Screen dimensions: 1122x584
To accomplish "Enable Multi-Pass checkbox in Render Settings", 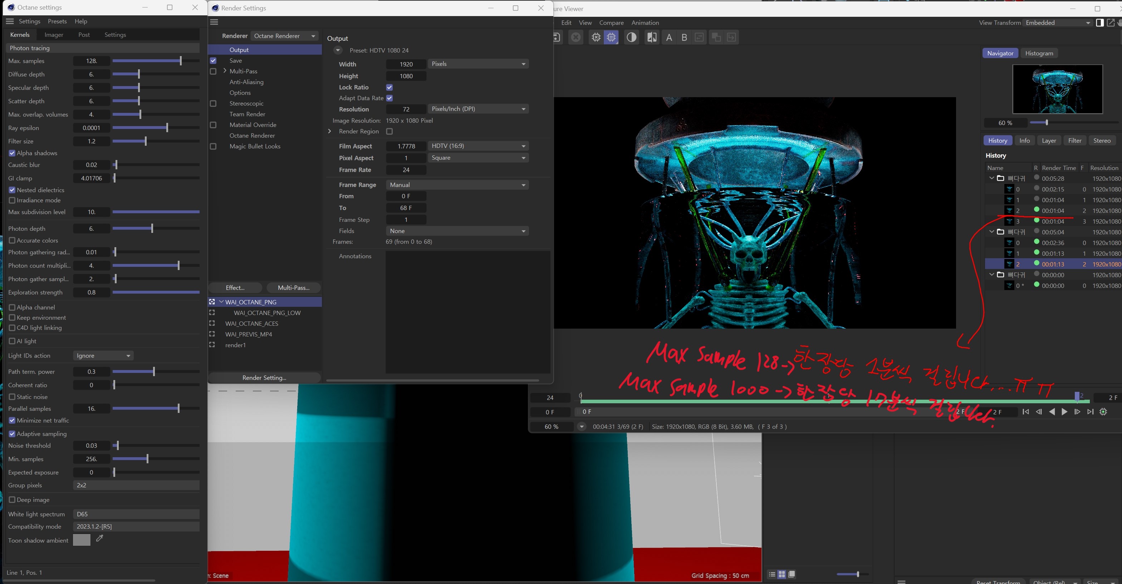I will [x=213, y=71].
